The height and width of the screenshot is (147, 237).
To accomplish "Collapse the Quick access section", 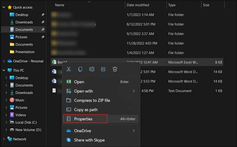I will tap(4, 7).
